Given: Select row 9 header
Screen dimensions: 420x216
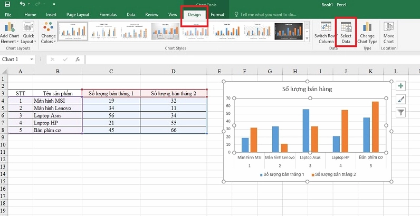Looking at the screenshot, I should pyautogui.click(x=3, y=138).
